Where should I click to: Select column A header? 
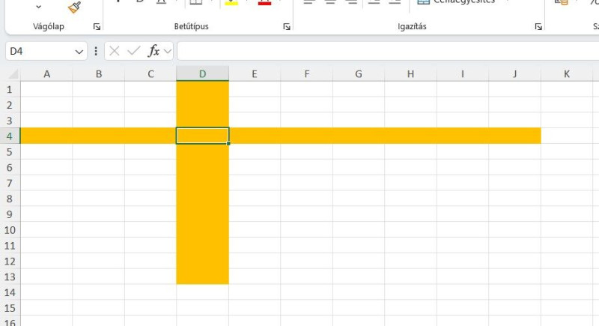tap(46, 73)
